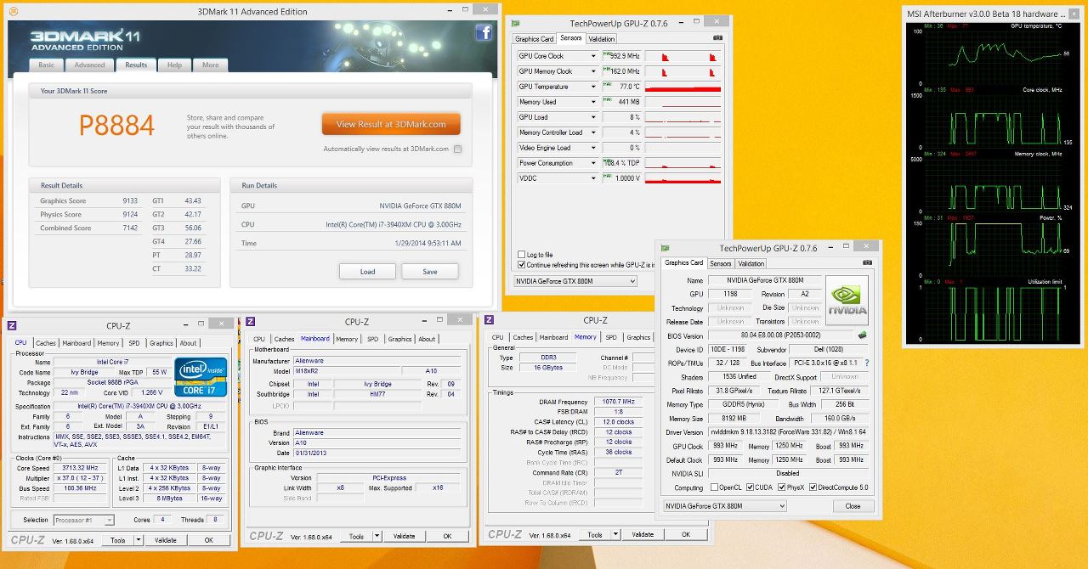
Task: Click View Result at 3DMark.com button
Action: coord(391,124)
